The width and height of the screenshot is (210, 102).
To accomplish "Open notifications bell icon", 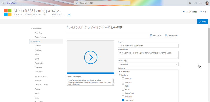I will pyautogui.click(x=190, y=3).
